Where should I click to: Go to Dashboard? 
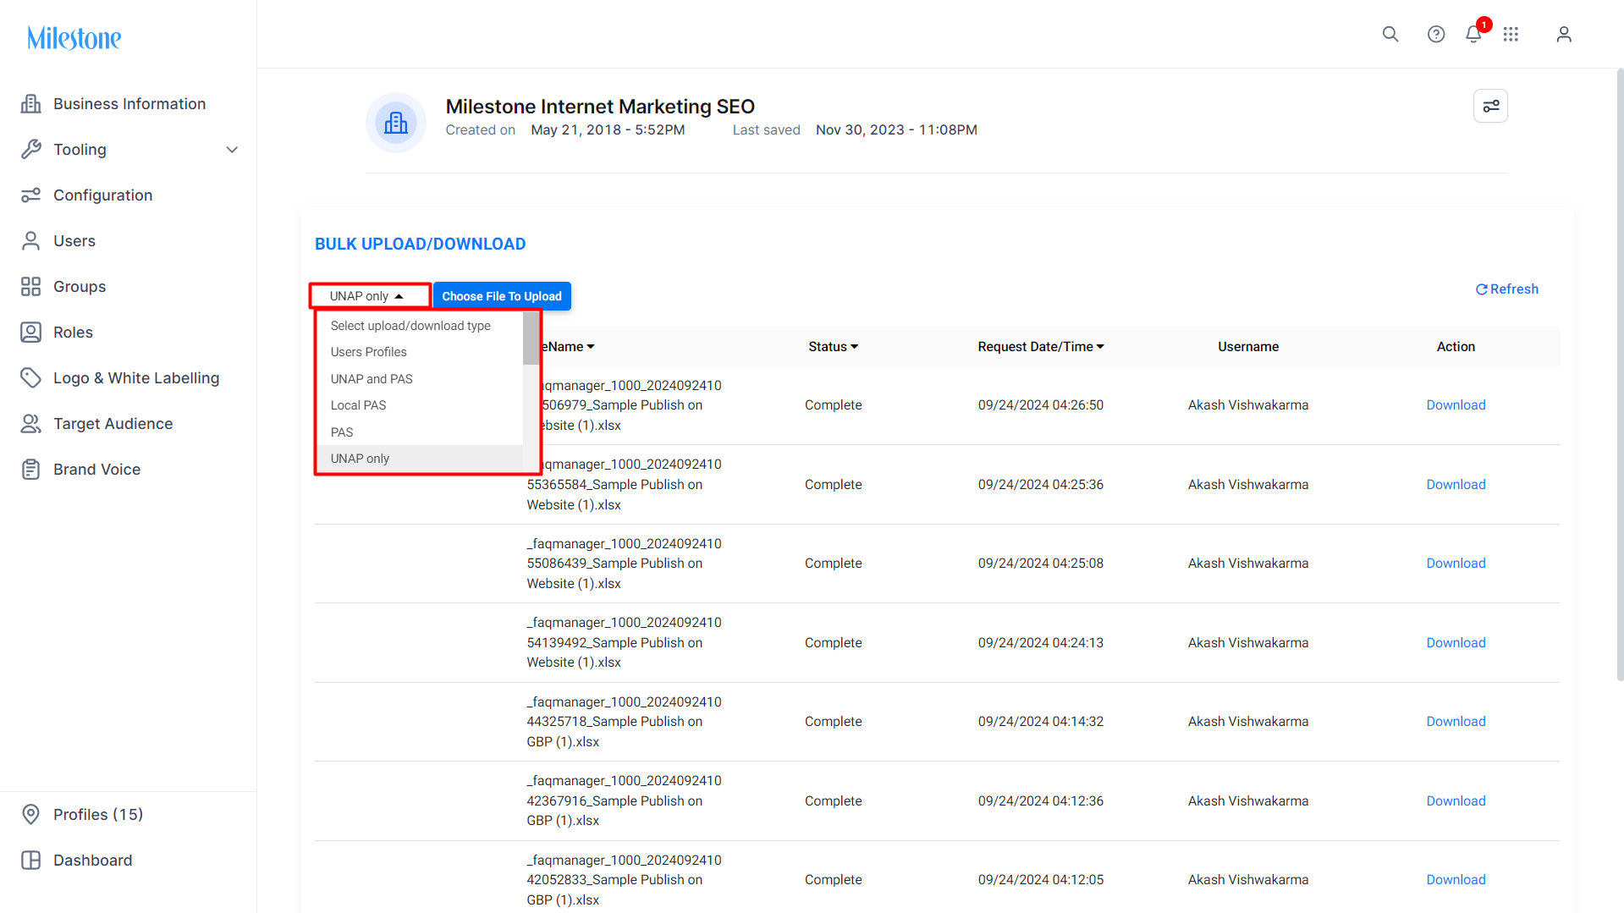pos(92,860)
